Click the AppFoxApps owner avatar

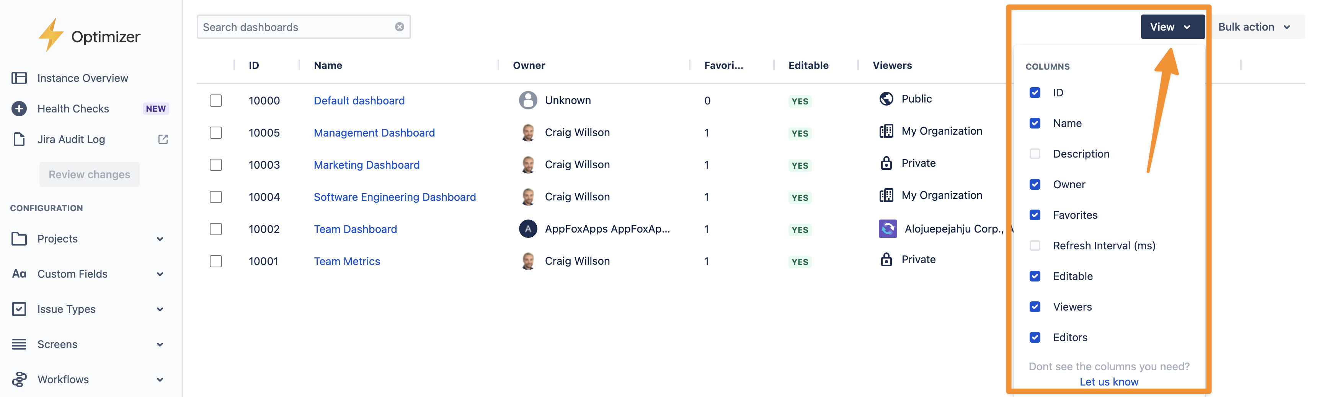(528, 229)
